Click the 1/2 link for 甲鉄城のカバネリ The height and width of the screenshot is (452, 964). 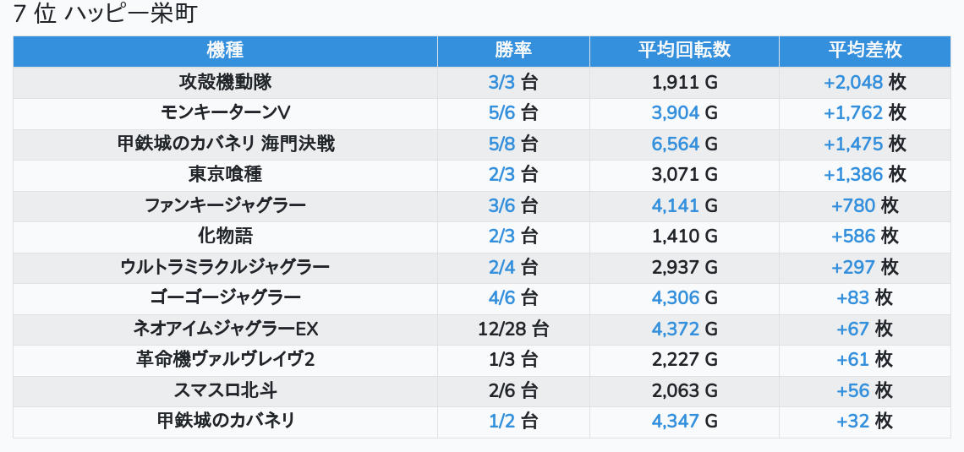(501, 421)
